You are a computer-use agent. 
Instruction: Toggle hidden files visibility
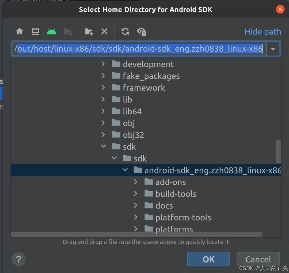pyautogui.click(x=142, y=32)
